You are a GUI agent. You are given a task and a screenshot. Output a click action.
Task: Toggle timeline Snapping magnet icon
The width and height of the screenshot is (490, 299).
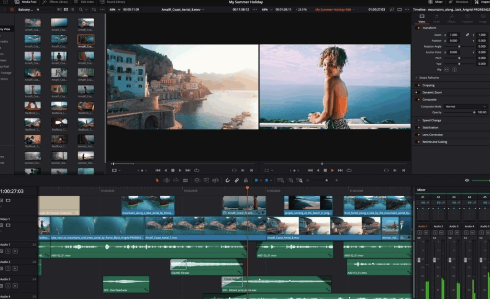pos(227,180)
